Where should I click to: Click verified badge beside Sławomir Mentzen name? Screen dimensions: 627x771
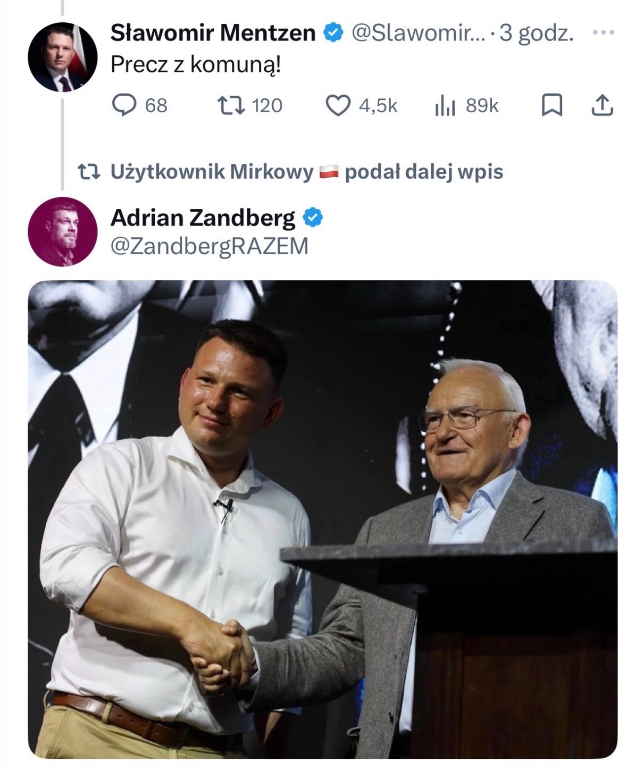(333, 33)
